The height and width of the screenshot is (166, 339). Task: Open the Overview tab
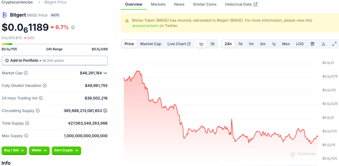coord(134,4)
